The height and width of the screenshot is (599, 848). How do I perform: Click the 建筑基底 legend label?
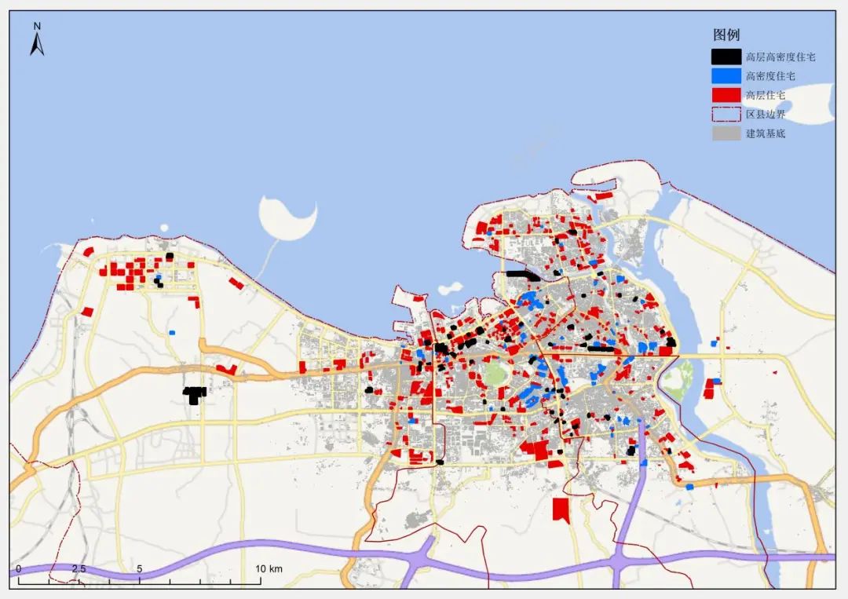766,133
